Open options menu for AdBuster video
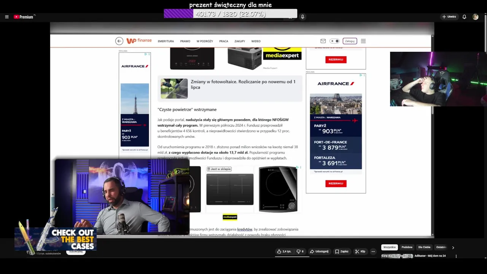This screenshot has height=274, width=487. pyautogui.click(x=456, y=256)
